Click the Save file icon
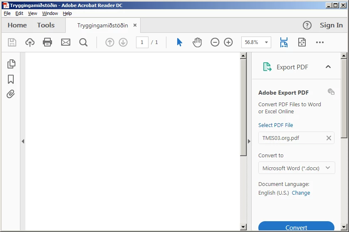The height and width of the screenshot is (232, 349). (x=12, y=42)
